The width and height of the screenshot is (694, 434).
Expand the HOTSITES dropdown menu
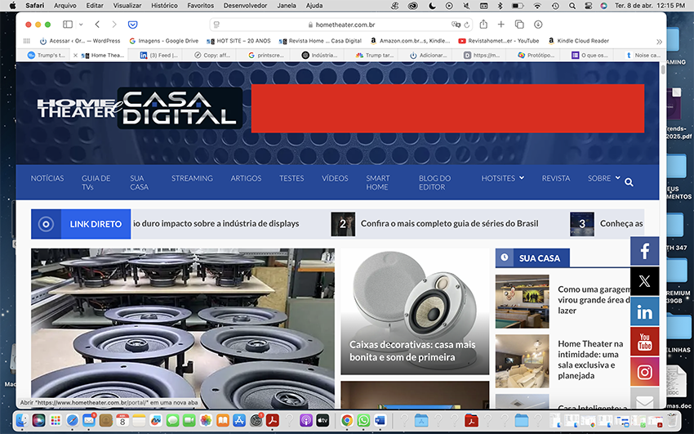[502, 178]
